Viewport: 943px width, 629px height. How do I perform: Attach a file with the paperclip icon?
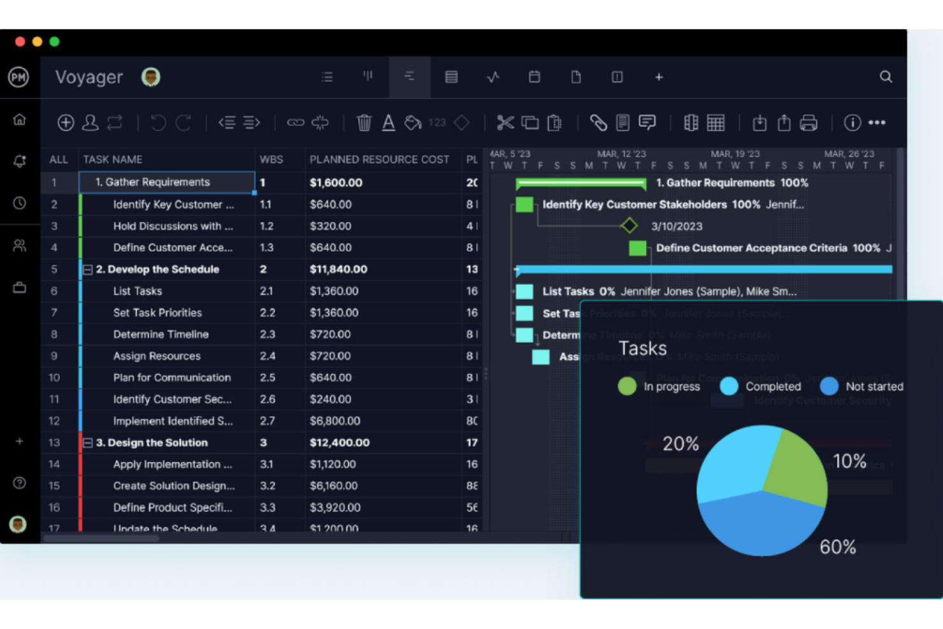(x=598, y=122)
